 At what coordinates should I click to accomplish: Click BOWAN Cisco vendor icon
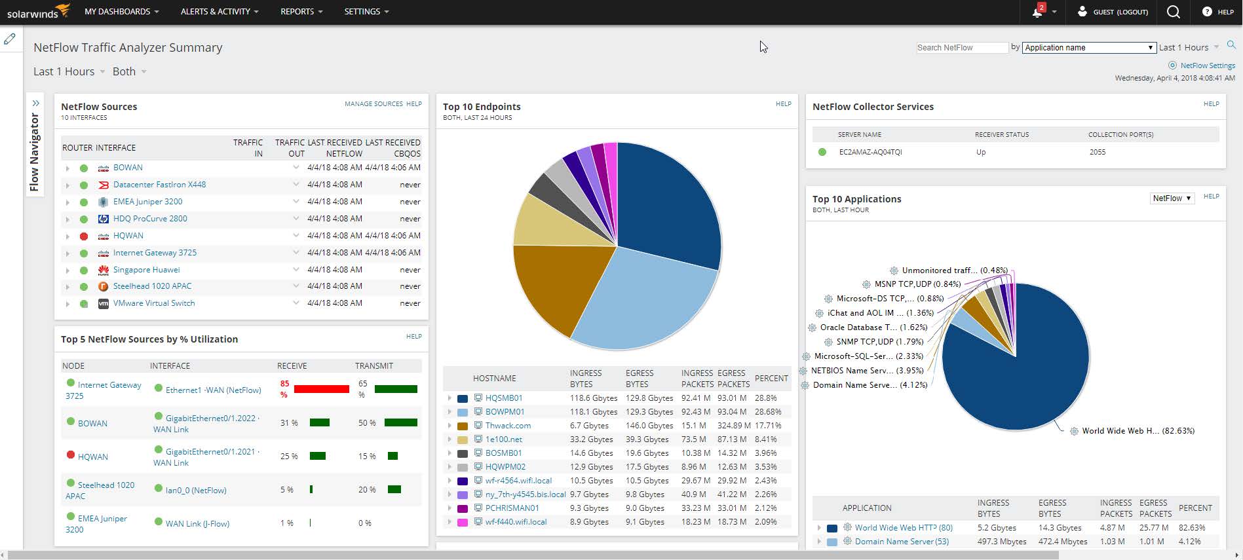pos(103,168)
